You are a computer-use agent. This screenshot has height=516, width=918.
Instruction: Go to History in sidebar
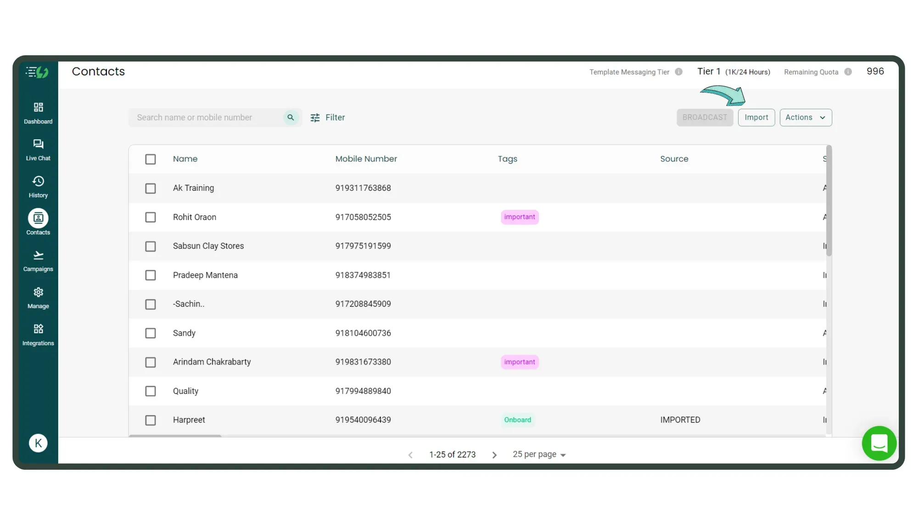(x=38, y=182)
